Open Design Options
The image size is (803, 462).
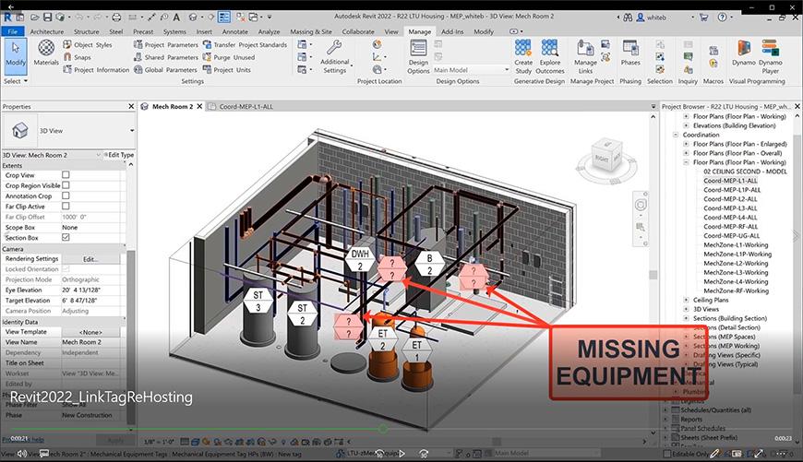418,57
